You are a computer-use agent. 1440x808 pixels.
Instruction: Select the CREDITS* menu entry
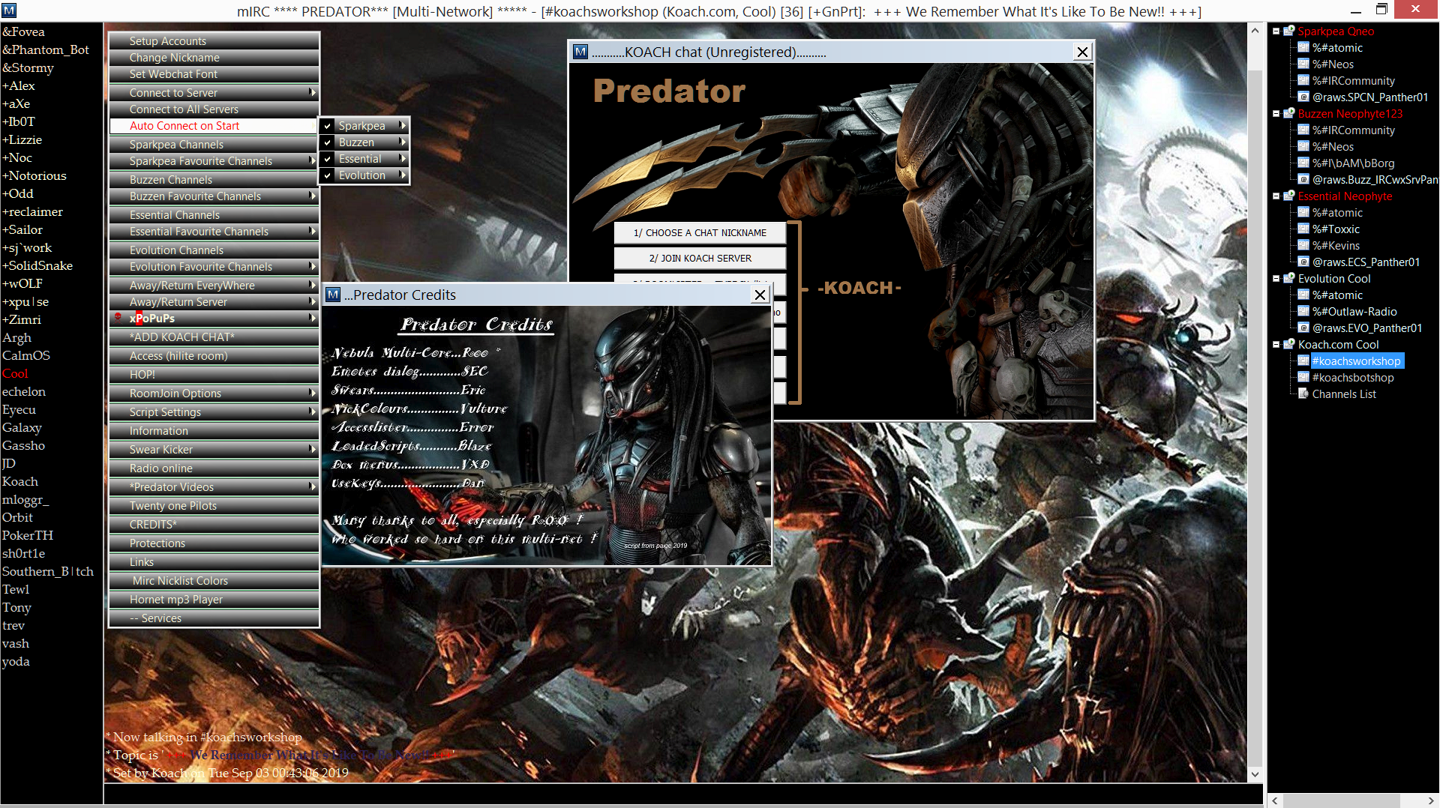[x=214, y=524]
